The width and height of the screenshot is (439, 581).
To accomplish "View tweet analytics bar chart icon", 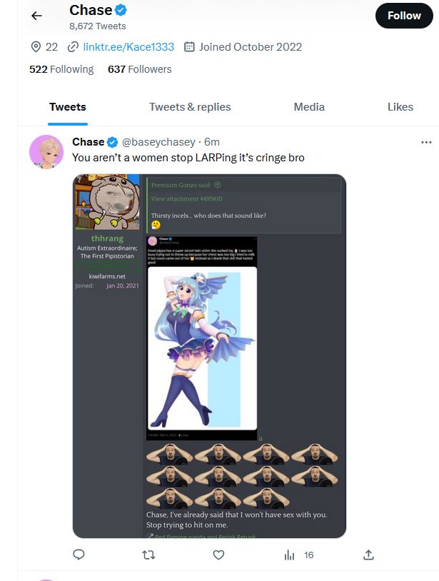I will [x=289, y=555].
